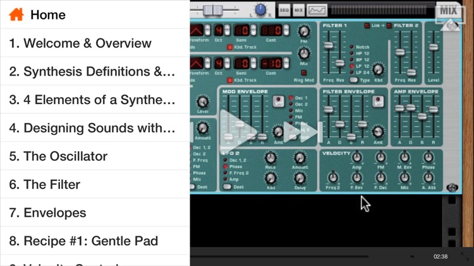Open chapter 1. Welcome & Overview
Image resolution: width=474 pixels, height=266 pixels.
[x=95, y=43]
